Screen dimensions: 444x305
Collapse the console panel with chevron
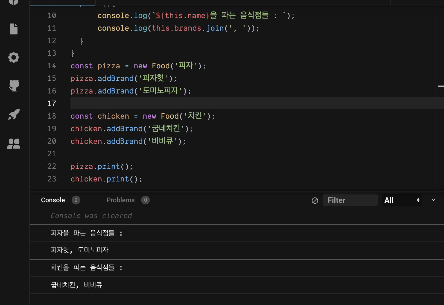point(434,200)
